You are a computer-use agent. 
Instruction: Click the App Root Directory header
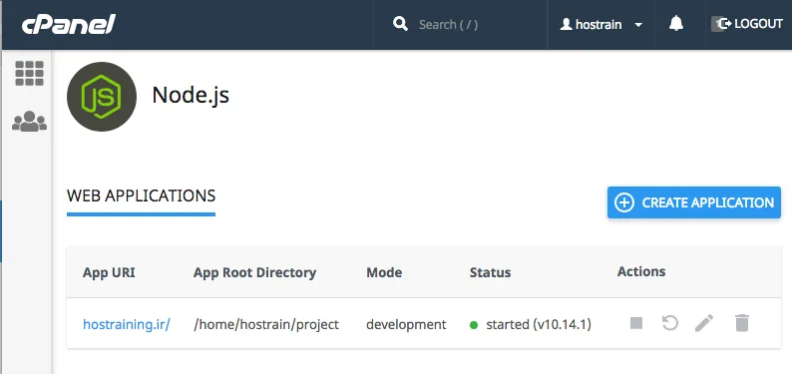(x=254, y=272)
